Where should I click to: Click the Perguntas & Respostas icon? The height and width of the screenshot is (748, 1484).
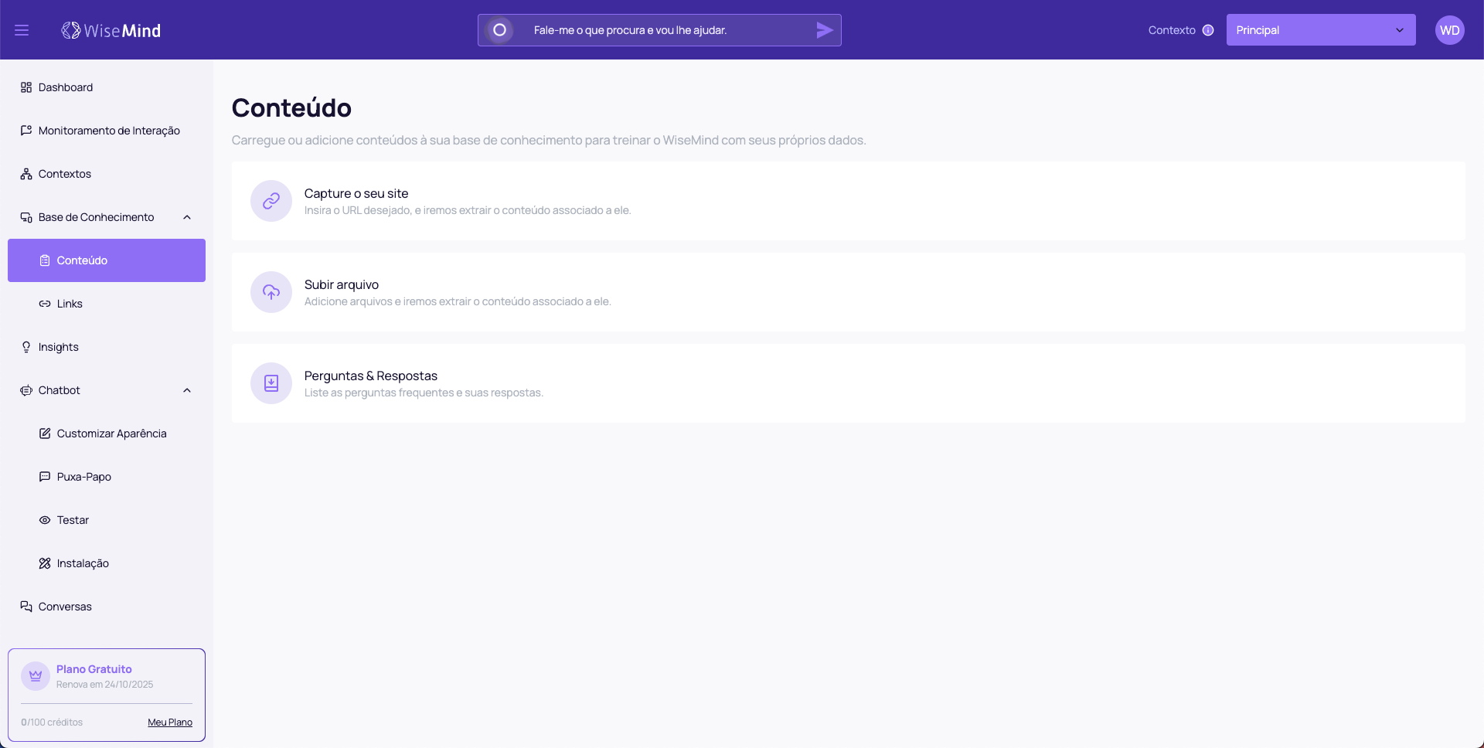pos(271,383)
